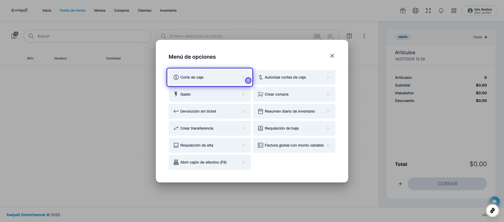Click the barcode scanner icon

tap(317, 36)
